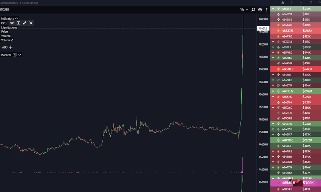The image size is (321, 192).
Task: Open the settings gear in chart header
Action: point(260,10)
